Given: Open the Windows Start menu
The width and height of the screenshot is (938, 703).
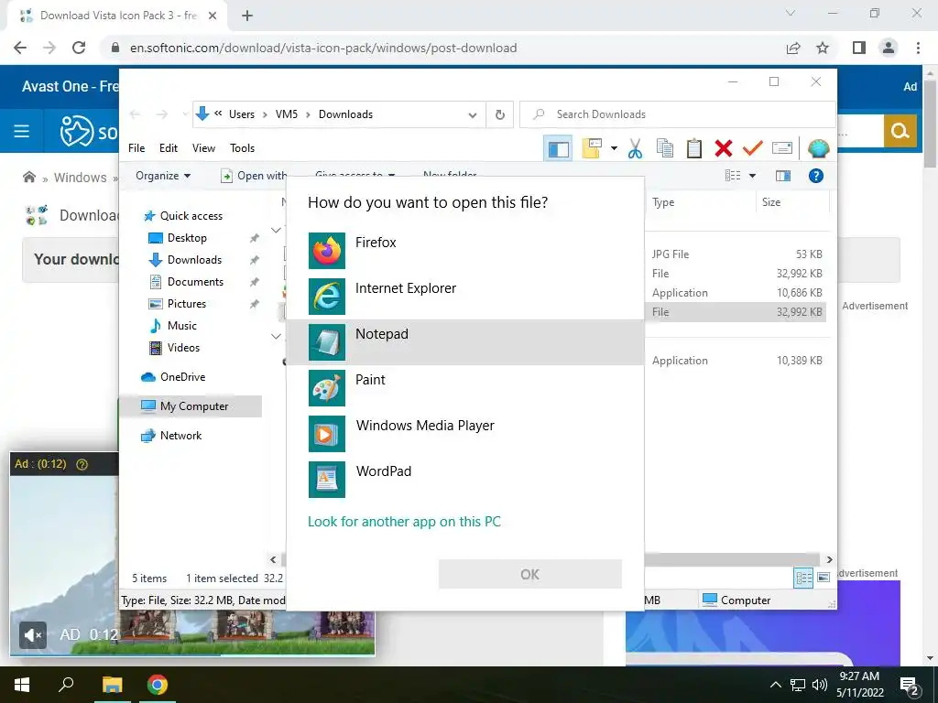Looking at the screenshot, I should 22,685.
